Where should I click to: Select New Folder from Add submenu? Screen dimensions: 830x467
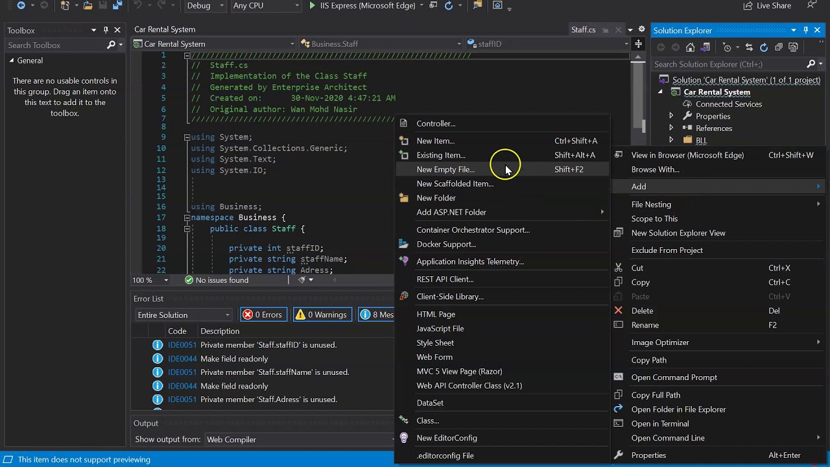[x=503, y=198]
